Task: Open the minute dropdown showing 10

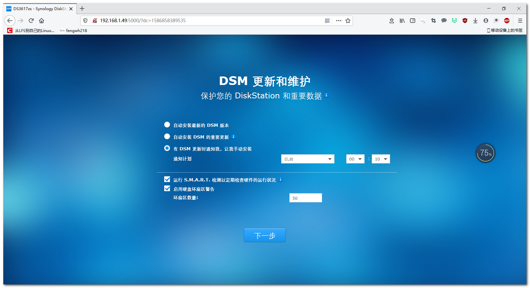Action: pos(381,159)
